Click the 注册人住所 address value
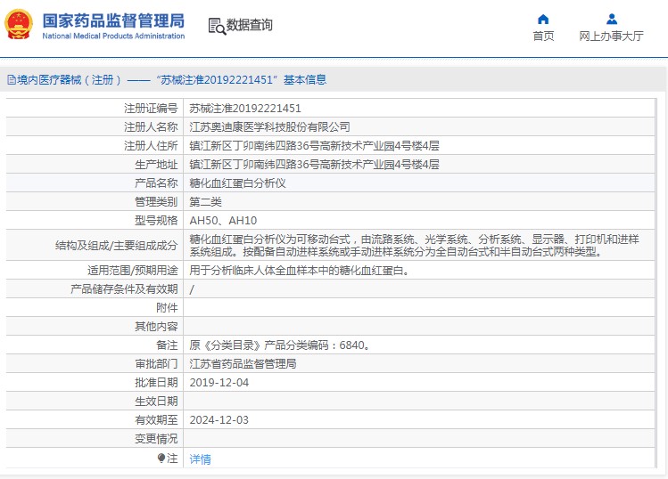Image resolution: width=668 pixels, height=479 pixels. pyautogui.click(x=314, y=146)
